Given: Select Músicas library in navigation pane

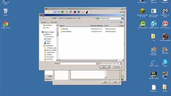Looking at the screenshot, I should click(48, 41).
